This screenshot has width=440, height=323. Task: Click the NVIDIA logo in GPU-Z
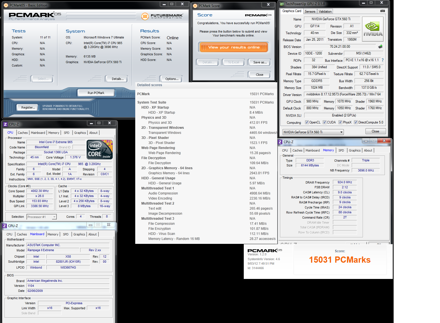[373, 29]
